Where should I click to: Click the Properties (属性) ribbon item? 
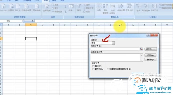coord(55,8)
